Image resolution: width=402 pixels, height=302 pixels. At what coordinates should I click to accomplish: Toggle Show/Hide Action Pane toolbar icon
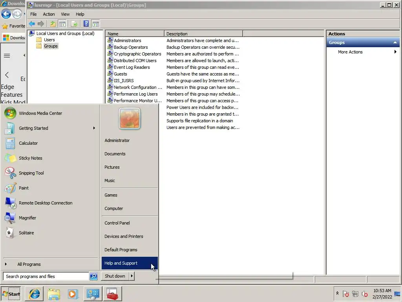tap(96, 24)
